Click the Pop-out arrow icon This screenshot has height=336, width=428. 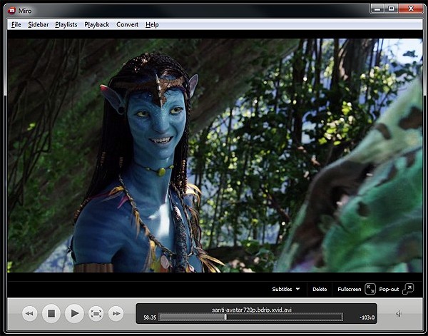point(407,289)
